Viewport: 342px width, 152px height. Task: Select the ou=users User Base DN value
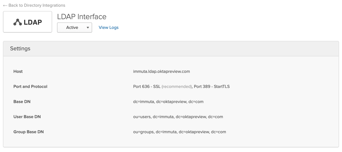click(x=178, y=117)
